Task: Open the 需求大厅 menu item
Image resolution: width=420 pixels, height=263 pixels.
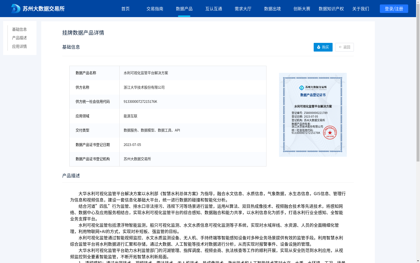Action: 243,9
